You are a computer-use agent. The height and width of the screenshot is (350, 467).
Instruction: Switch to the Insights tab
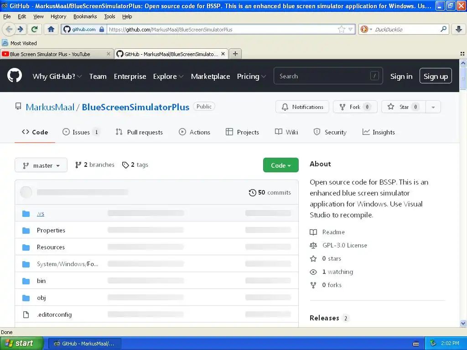(x=379, y=132)
